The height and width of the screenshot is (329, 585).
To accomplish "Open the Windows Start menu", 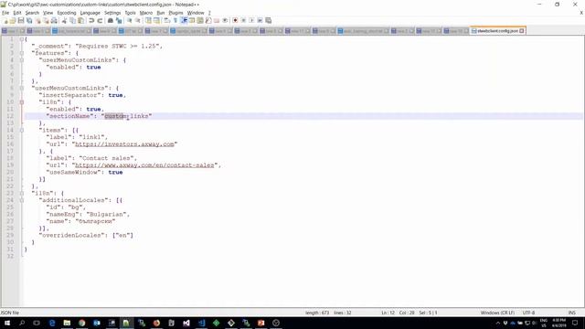I will pyautogui.click(x=7, y=323).
